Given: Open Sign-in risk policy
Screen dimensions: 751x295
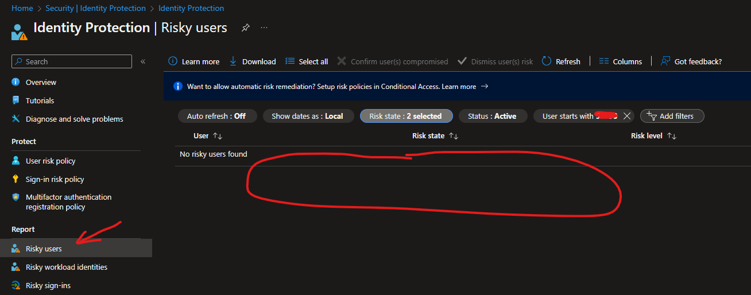Looking at the screenshot, I should click(x=55, y=179).
